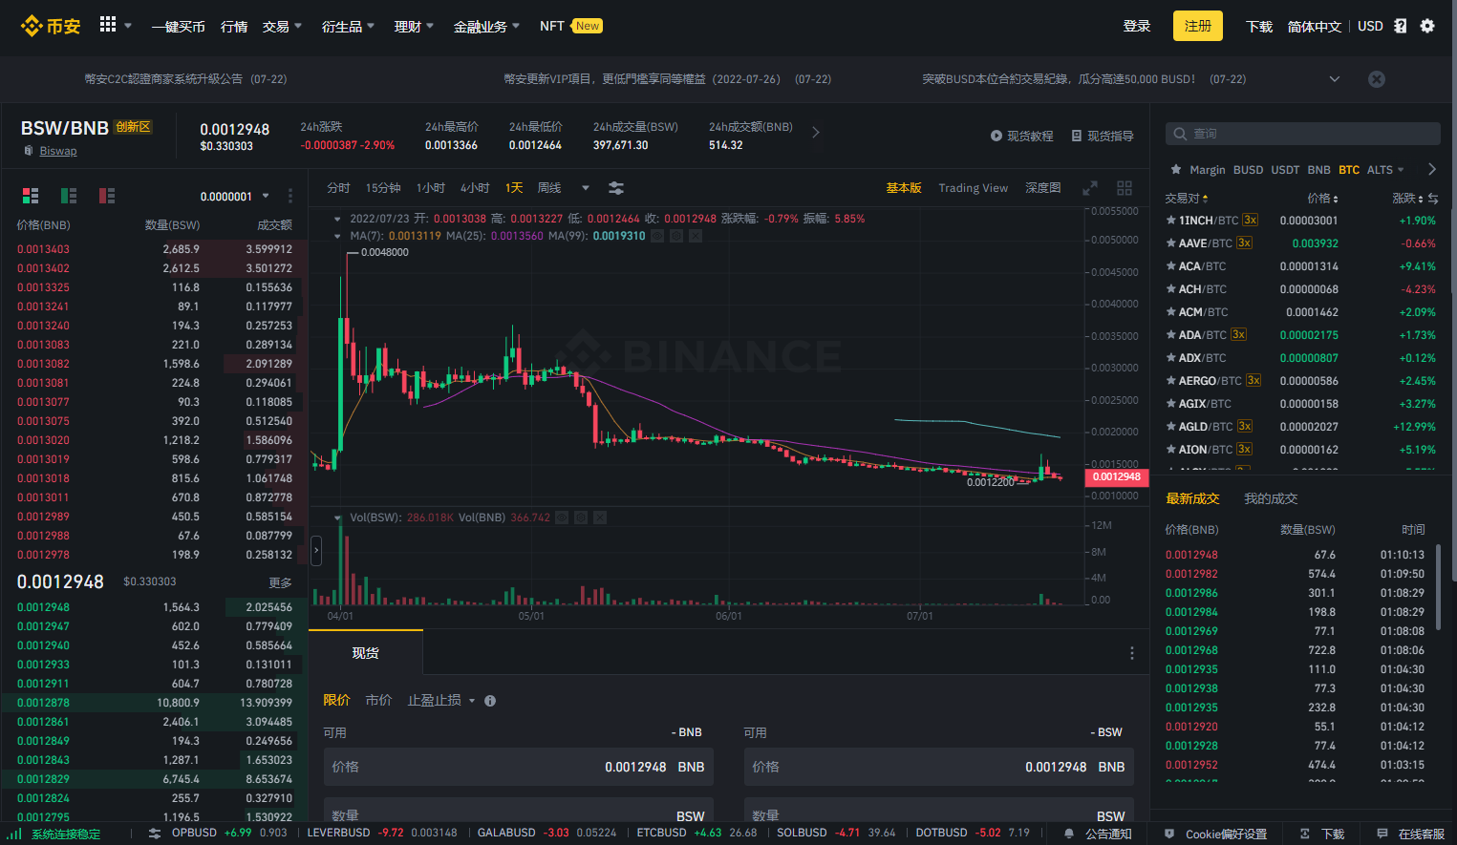The image size is (1457, 845).
Task: Open the 衍生品 dropdown menu
Action: point(348,27)
